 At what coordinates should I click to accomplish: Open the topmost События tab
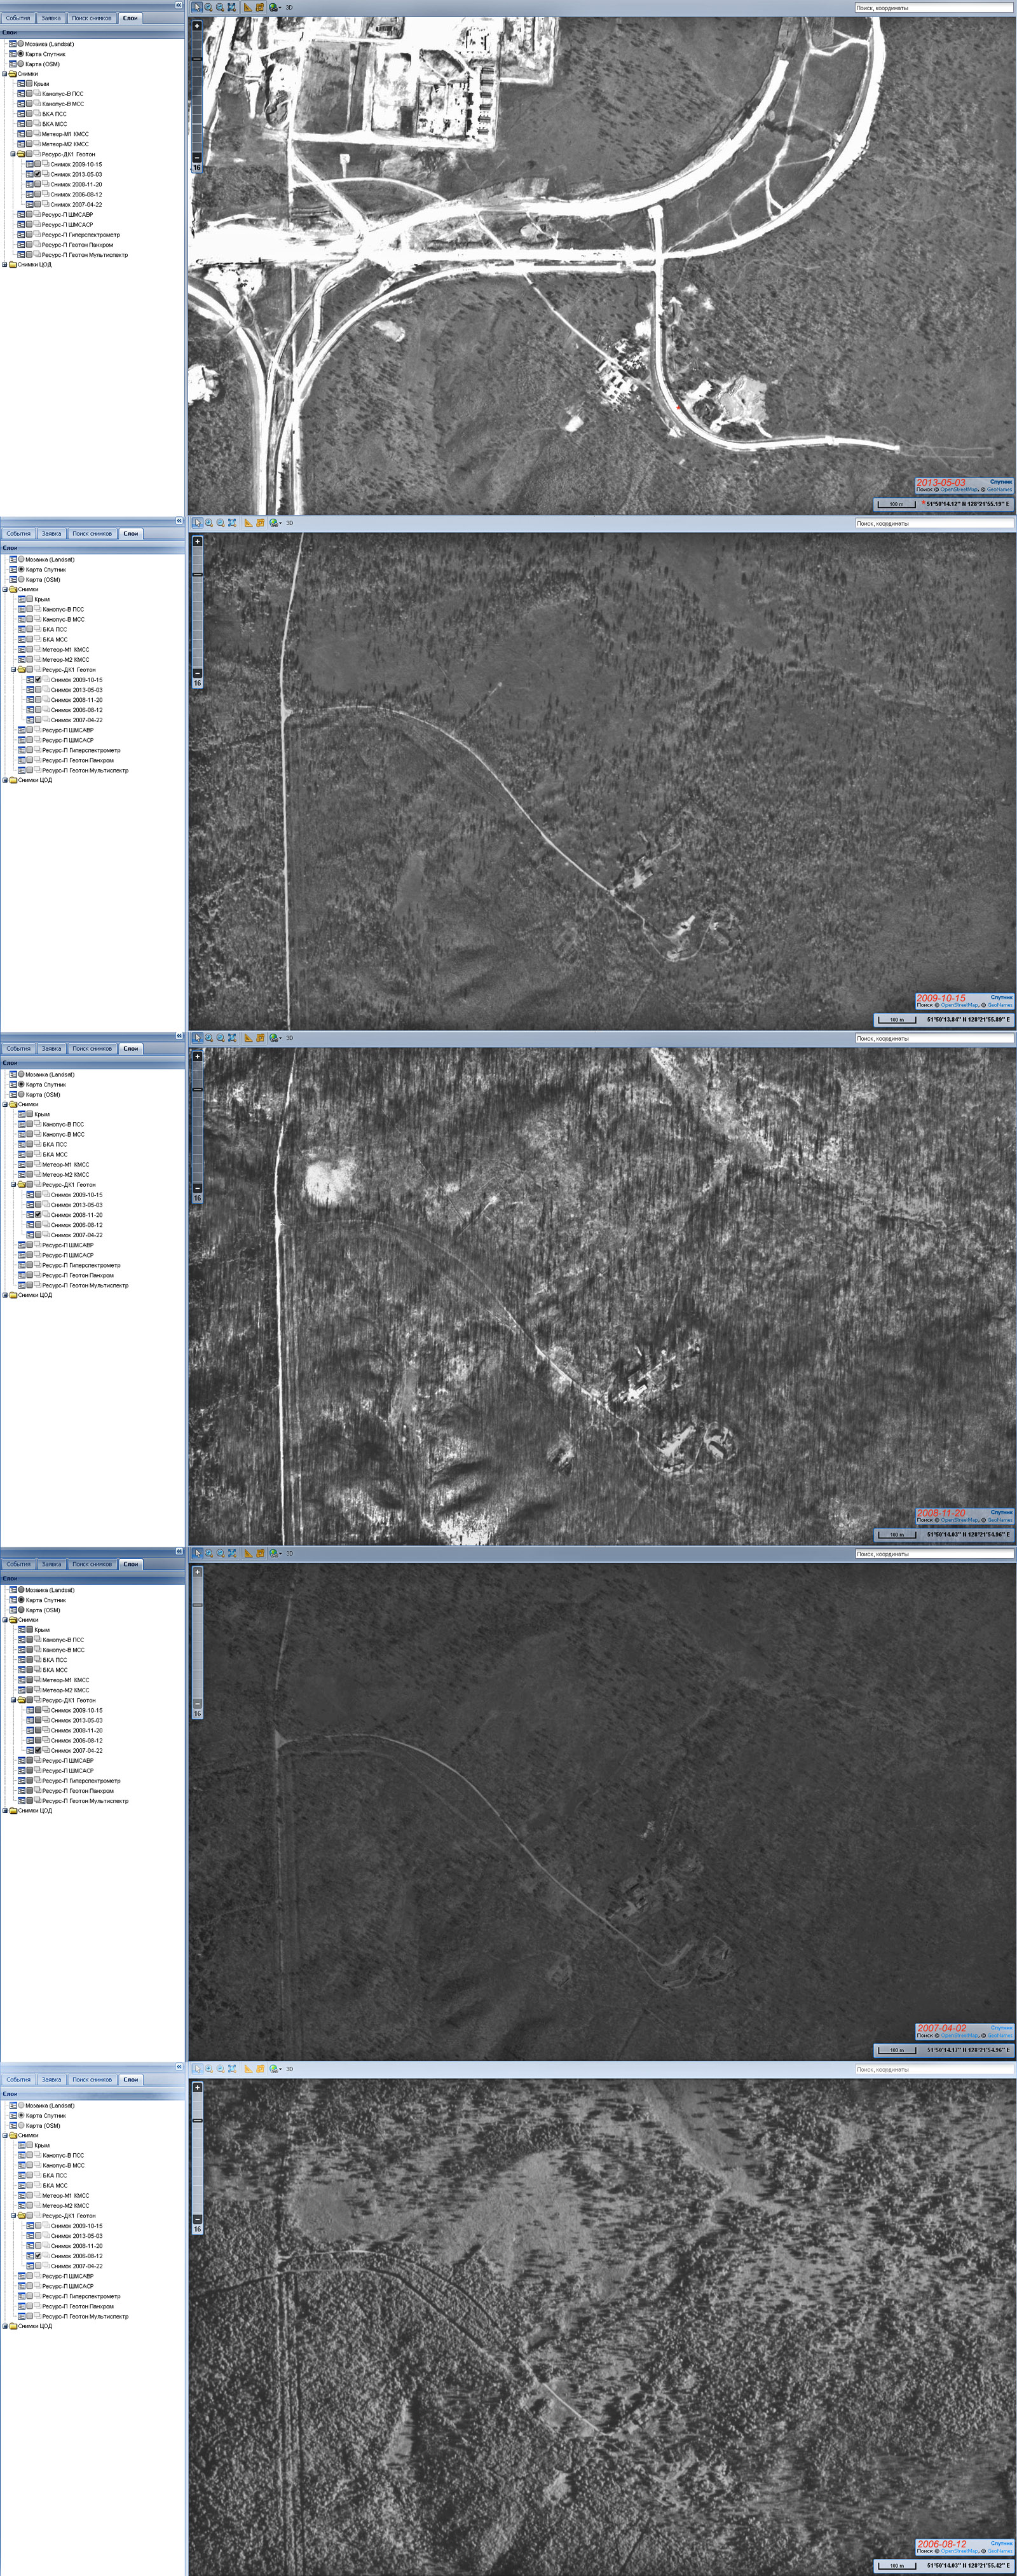pyautogui.click(x=18, y=18)
